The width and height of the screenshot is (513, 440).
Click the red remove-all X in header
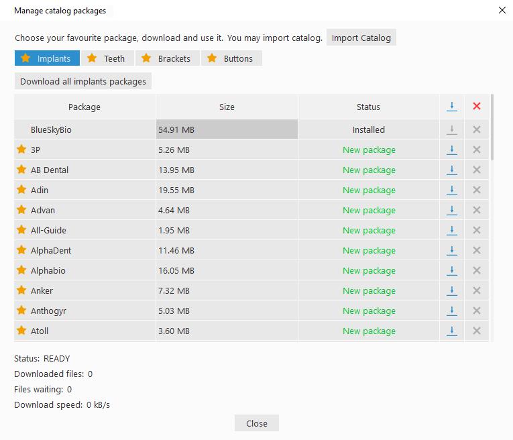pyautogui.click(x=477, y=106)
